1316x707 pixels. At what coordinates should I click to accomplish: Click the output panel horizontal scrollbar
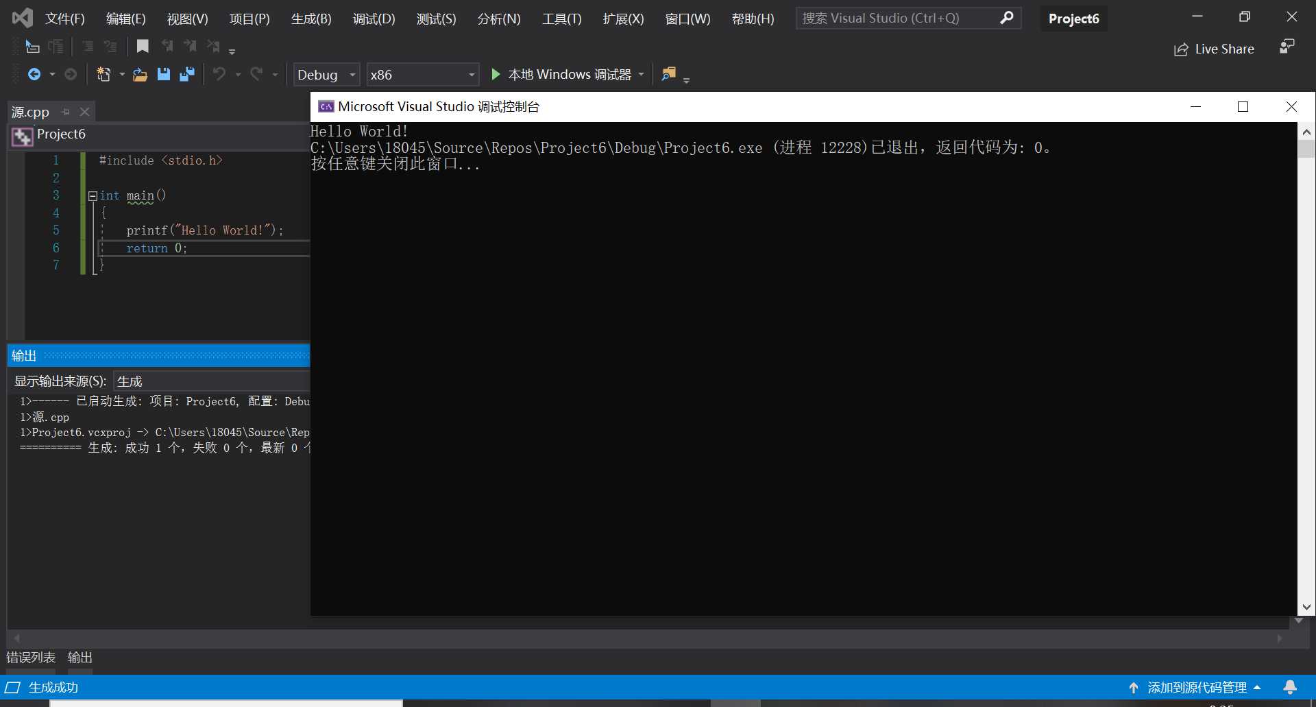click(648, 638)
